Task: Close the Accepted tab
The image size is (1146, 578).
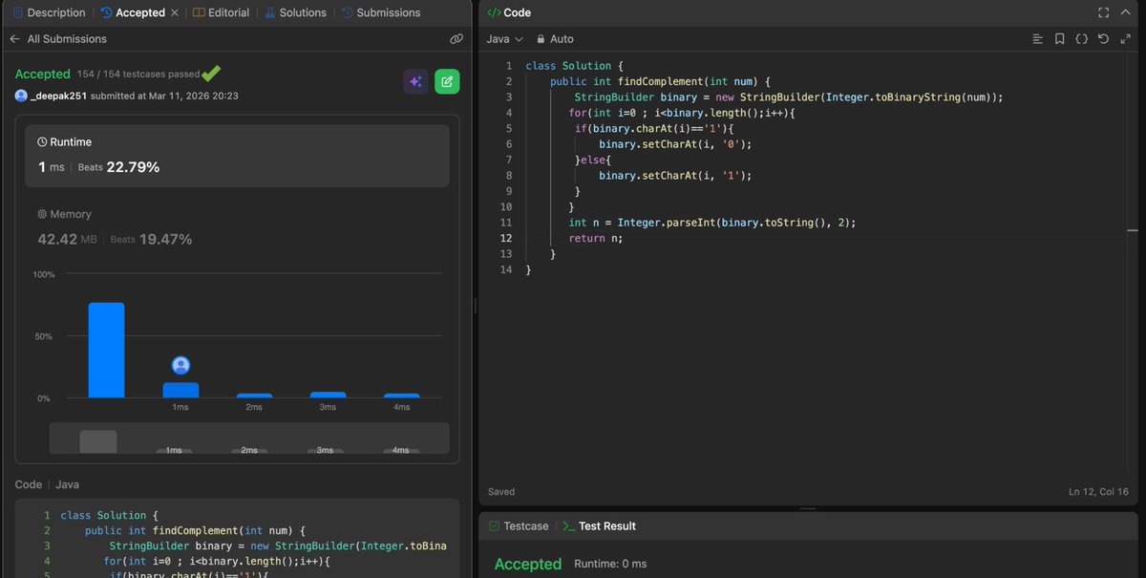Action: pos(175,12)
